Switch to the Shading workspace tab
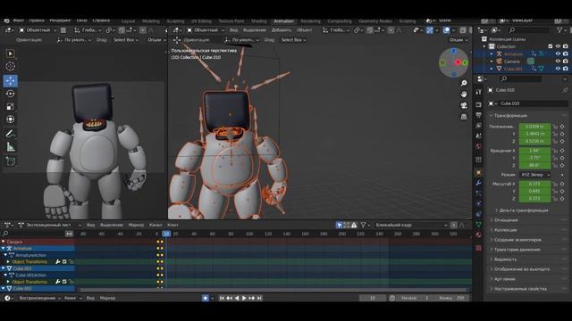The width and height of the screenshot is (572, 321). [259, 21]
